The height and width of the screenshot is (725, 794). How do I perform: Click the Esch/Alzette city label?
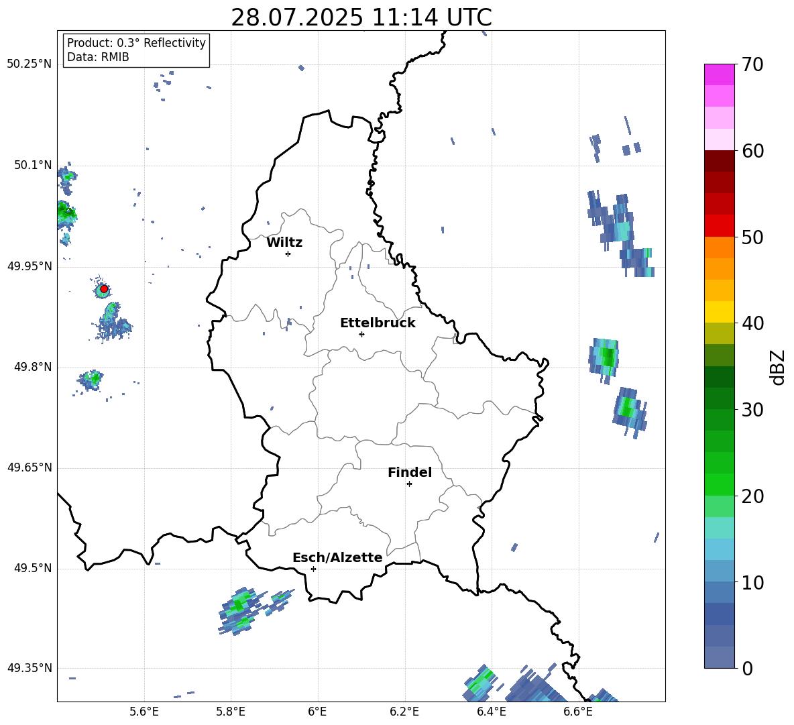pos(337,557)
